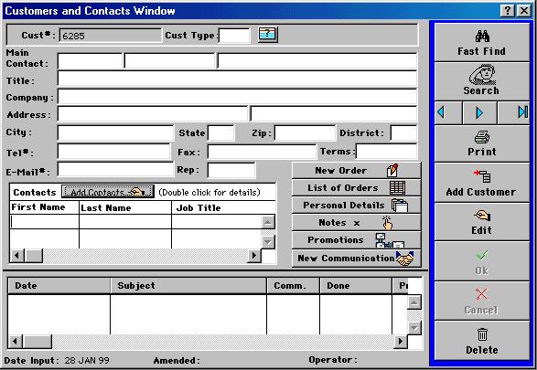Click the Last Name column header

click(x=125, y=207)
